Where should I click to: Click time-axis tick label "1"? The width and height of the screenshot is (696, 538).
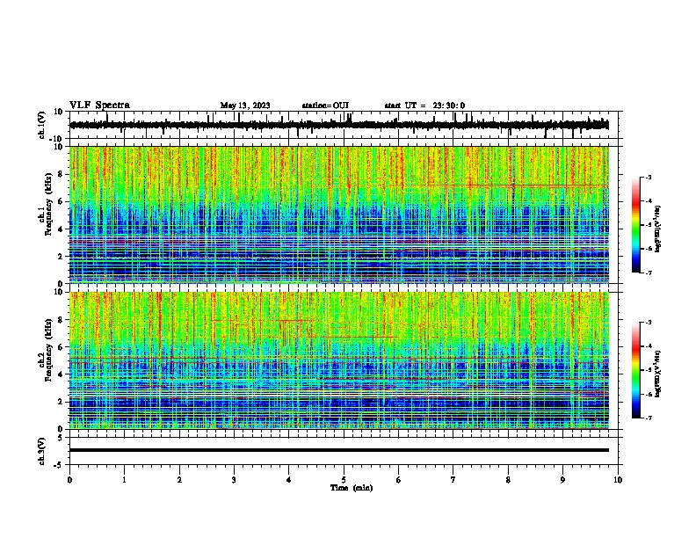124,480
